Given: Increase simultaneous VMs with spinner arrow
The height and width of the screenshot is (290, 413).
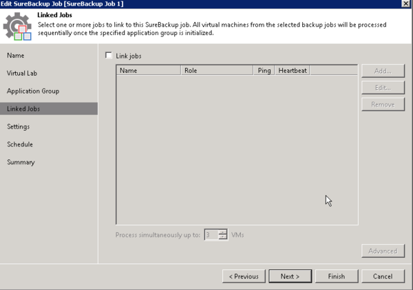Looking at the screenshot, I should click(x=222, y=232).
